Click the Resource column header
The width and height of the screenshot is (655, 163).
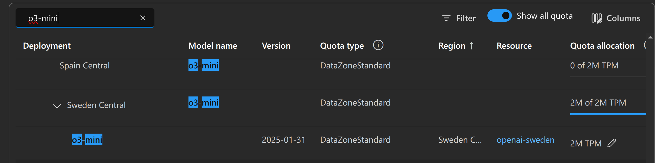514,46
